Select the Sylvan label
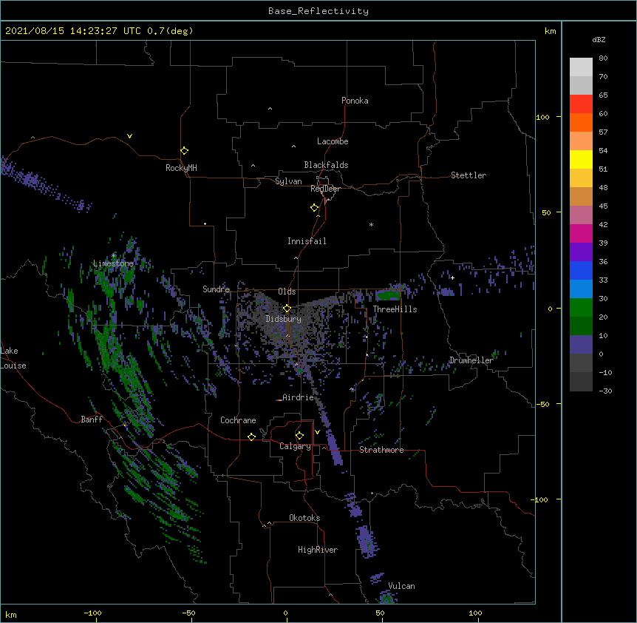The width and height of the screenshot is (637, 623). [288, 181]
